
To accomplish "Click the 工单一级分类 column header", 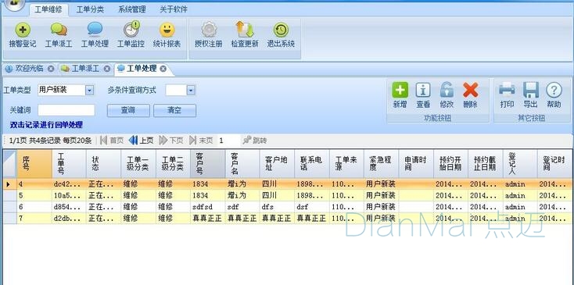I will point(138,164).
